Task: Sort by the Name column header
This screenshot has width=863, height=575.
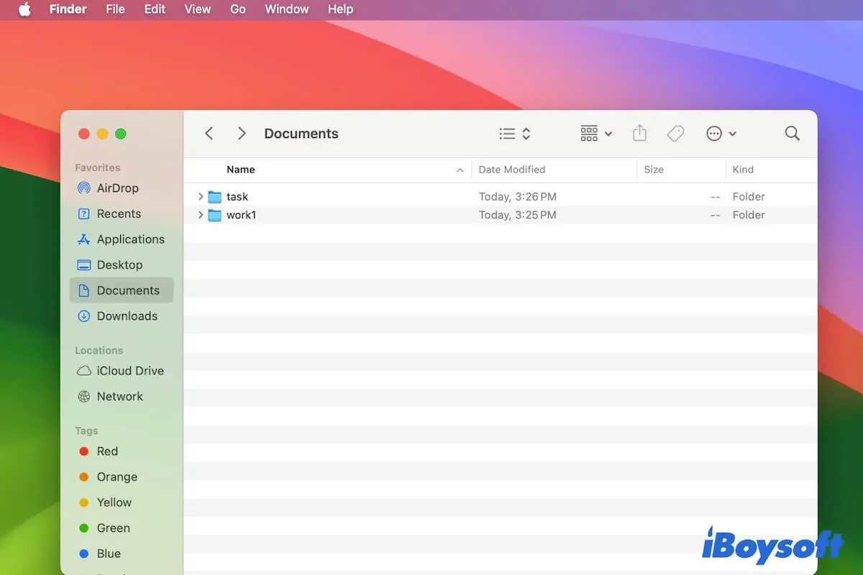Action: pyautogui.click(x=241, y=170)
